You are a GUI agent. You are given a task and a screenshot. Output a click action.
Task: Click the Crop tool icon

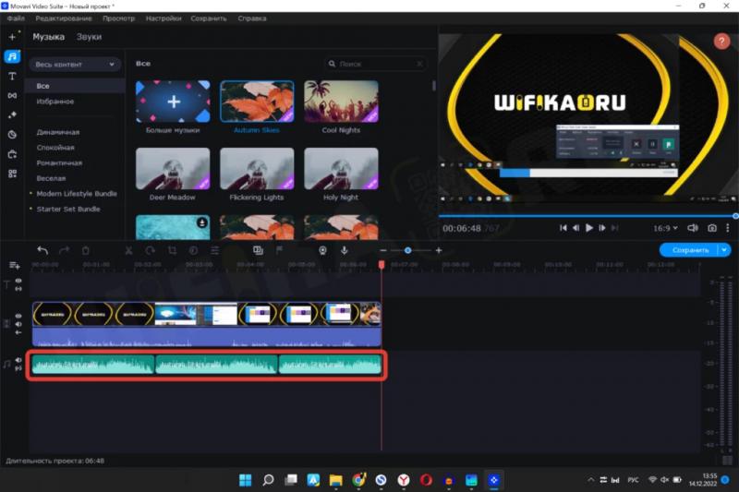point(172,250)
